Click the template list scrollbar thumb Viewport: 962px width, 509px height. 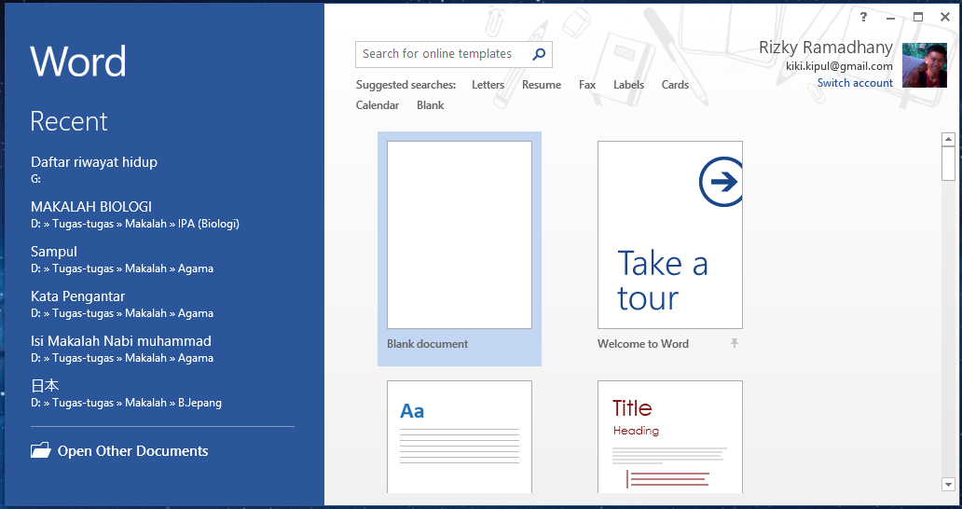pos(948,164)
